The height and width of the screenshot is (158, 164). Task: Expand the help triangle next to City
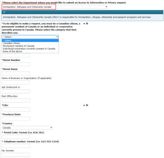(x=84, y=105)
